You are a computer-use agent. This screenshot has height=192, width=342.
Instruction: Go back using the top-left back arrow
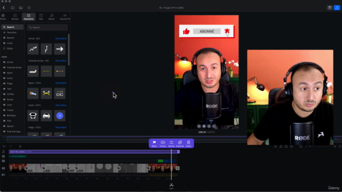tap(4, 7)
